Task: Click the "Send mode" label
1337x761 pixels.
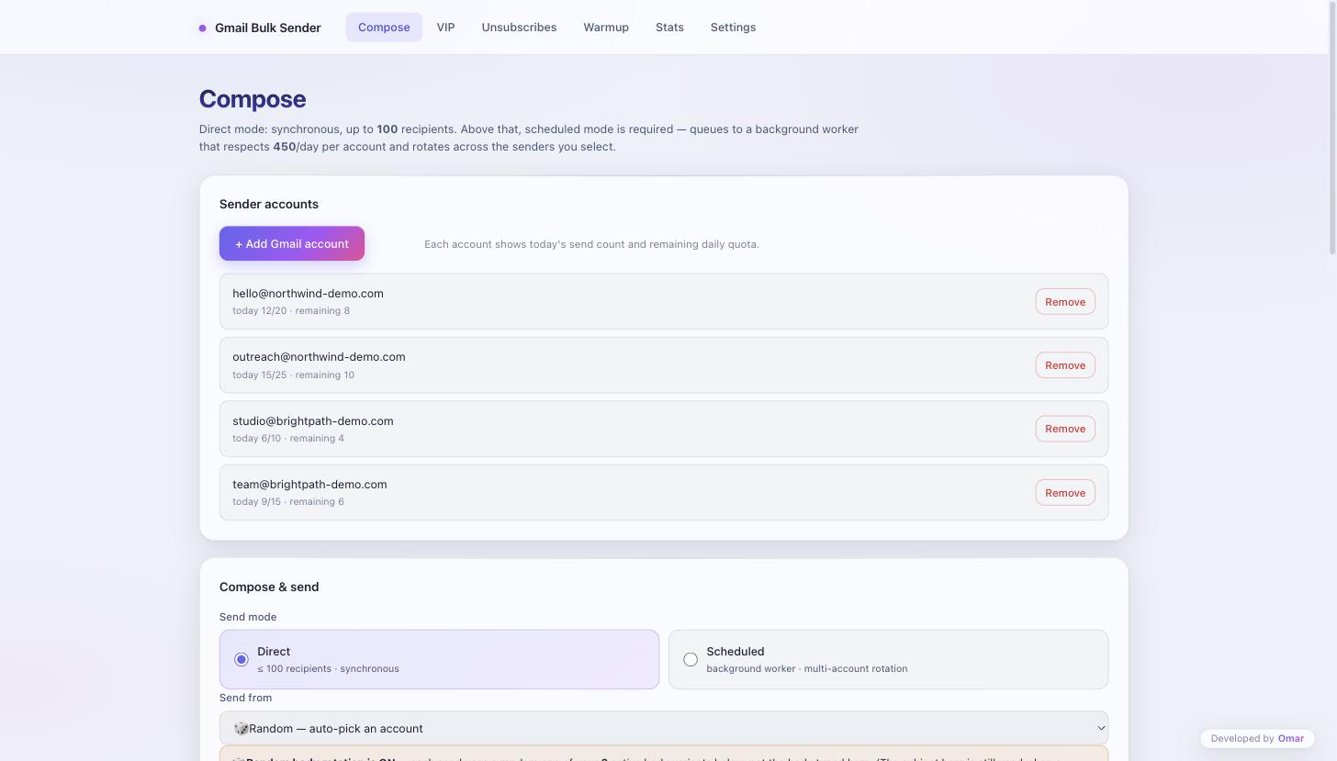Action: (248, 617)
